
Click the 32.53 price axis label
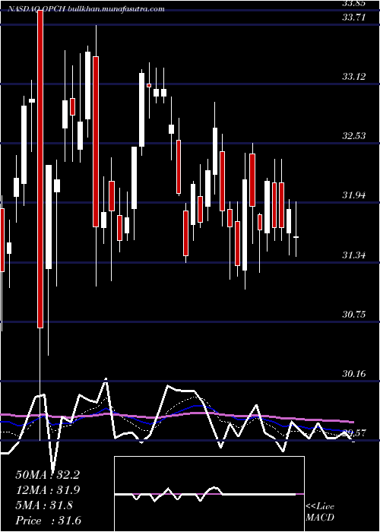(x=353, y=136)
